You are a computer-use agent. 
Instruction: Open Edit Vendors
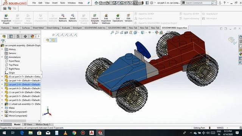(x=129, y=18)
